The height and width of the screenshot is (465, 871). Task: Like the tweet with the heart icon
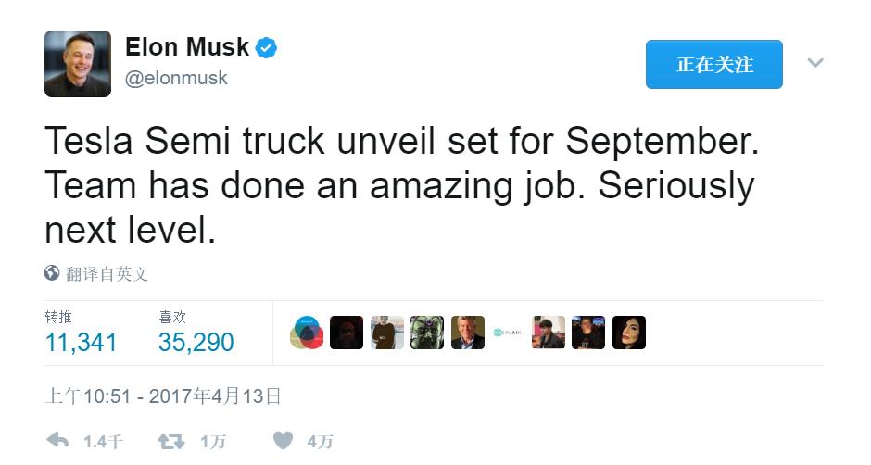point(284,441)
